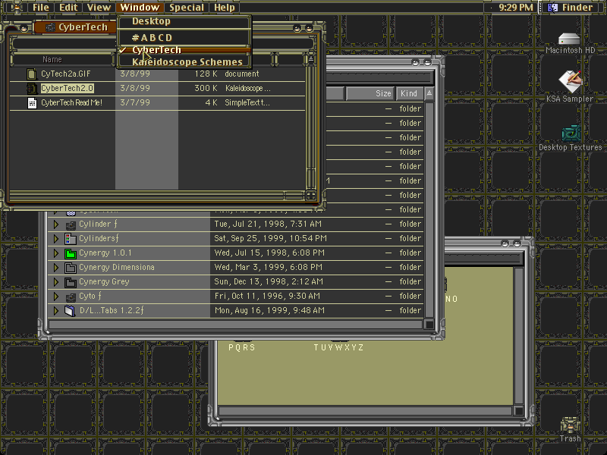Click the Window menu title

pyautogui.click(x=140, y=8)
